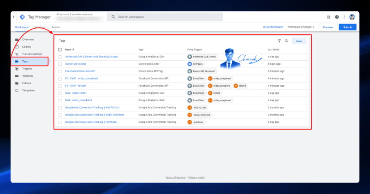Click the Folders sidebar icon

coord(17,83)
